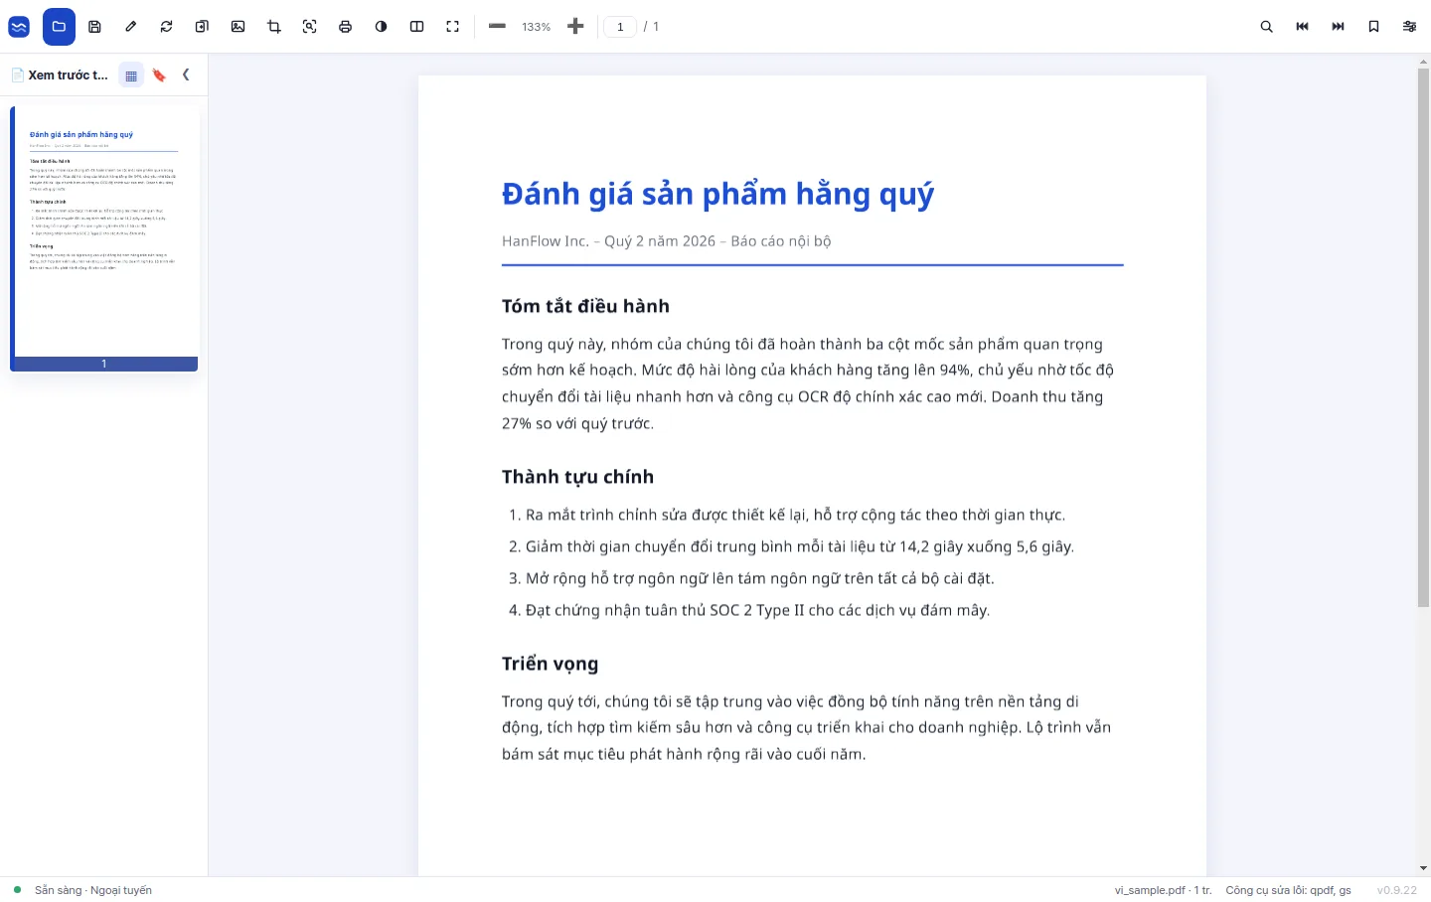Toggle the contrast half-circle icon
The height and width of the screenshot is (902, 1431).
381,27
